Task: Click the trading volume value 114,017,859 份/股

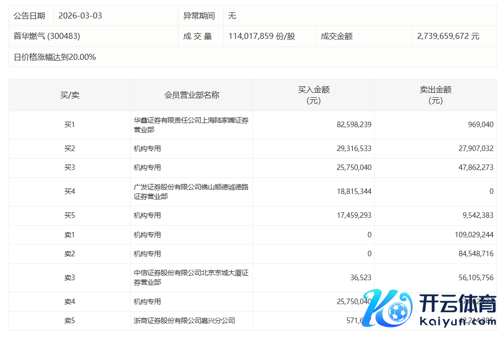Action: [x=261, y=36]
